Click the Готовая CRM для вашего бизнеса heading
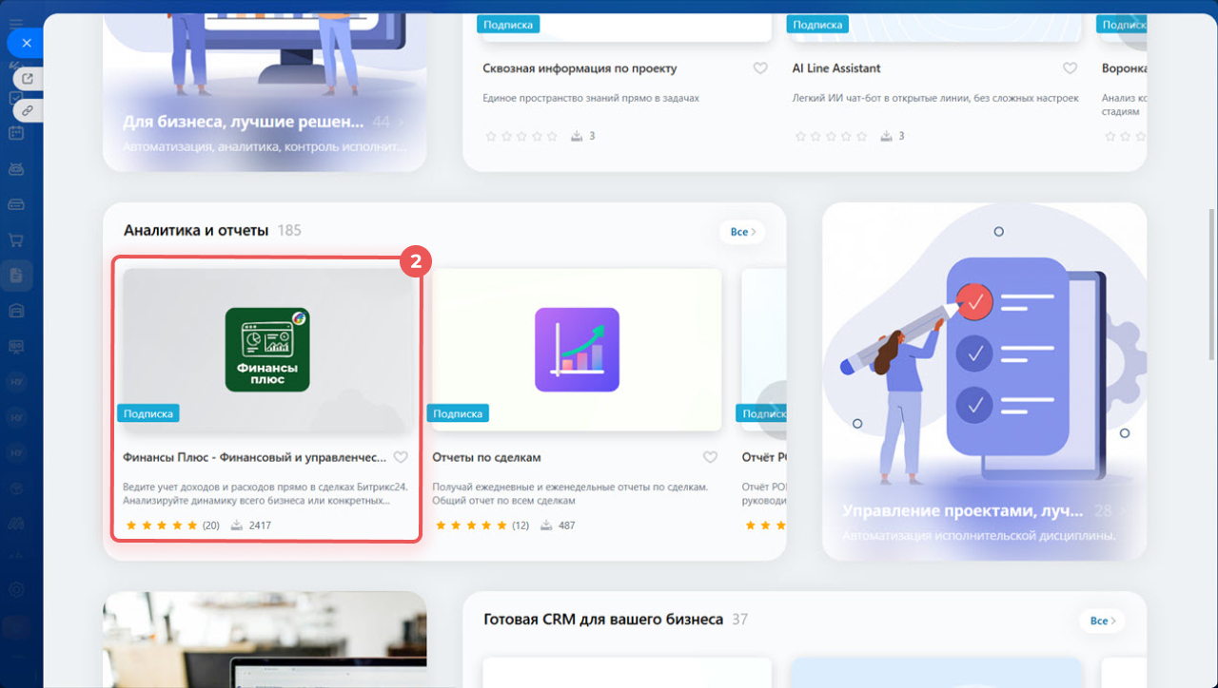The image size is (1218, 688). (x=603, y=620)
